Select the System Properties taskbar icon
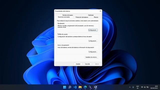160x90 pixels. 95,87
